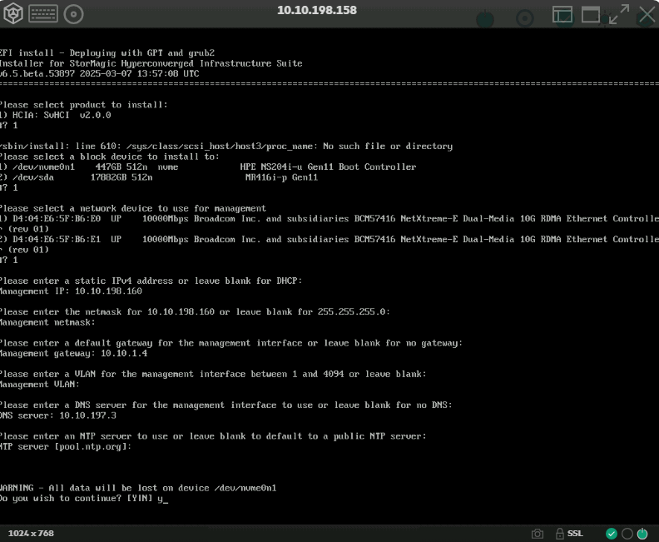
Task: Toggle full screen with diagonal arrows icon
Action: (619, 14)
